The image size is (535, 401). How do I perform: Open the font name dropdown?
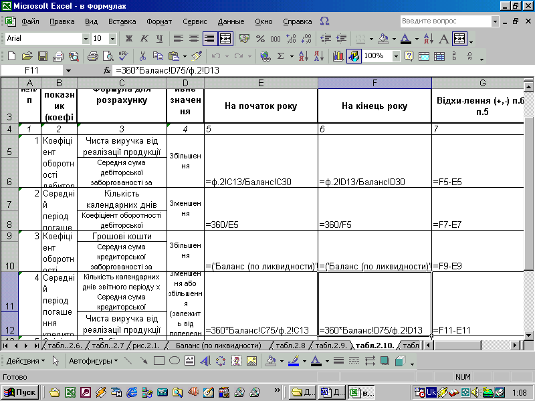point(86,39)
